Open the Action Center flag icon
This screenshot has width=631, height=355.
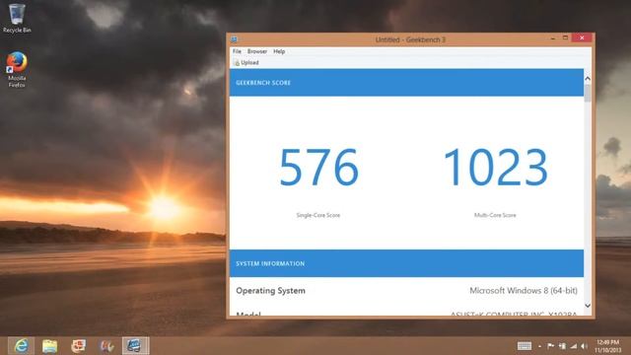[x=550, y=346]
